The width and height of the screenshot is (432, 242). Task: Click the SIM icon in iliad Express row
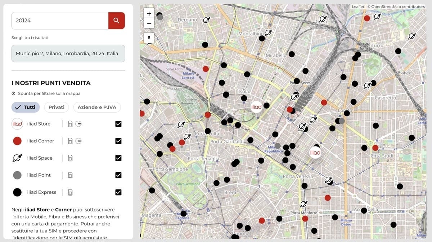coord(70,192)
